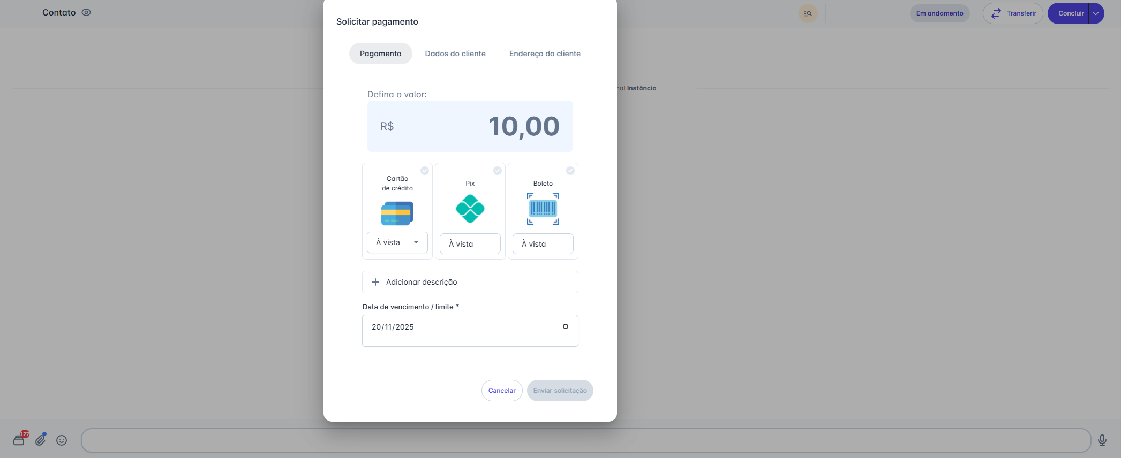Viewport: 1121px width, 458px height.
Task: Switch to Endereço do cliente tab
Action: 545,54
